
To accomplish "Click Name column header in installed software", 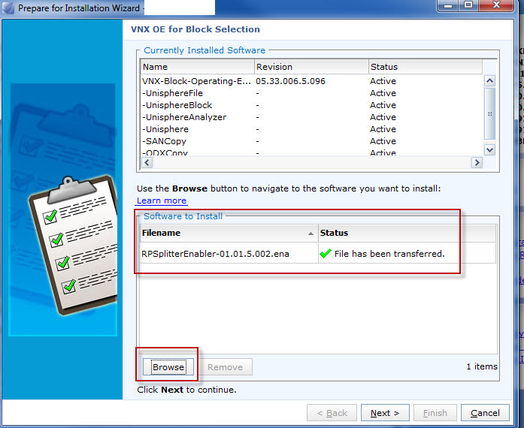I will [196, 67].
